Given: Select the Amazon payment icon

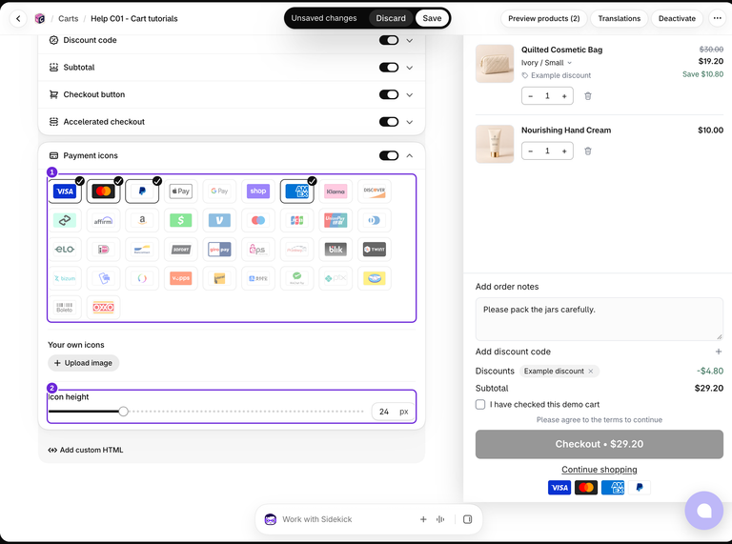Looking at the screenshot, I should coord(142,220).
